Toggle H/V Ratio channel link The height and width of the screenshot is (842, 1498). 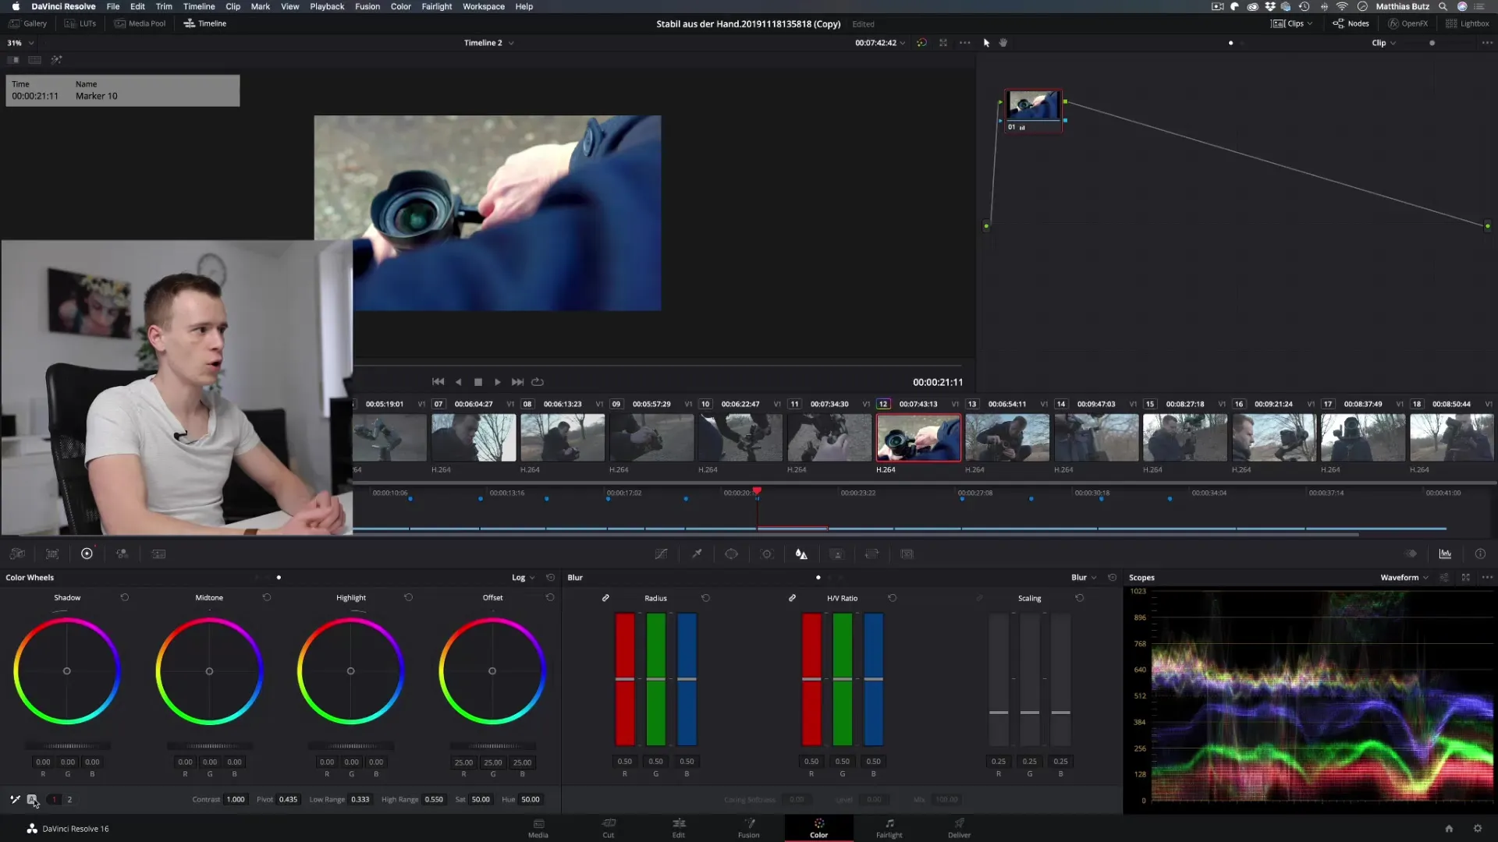[792, 598]
